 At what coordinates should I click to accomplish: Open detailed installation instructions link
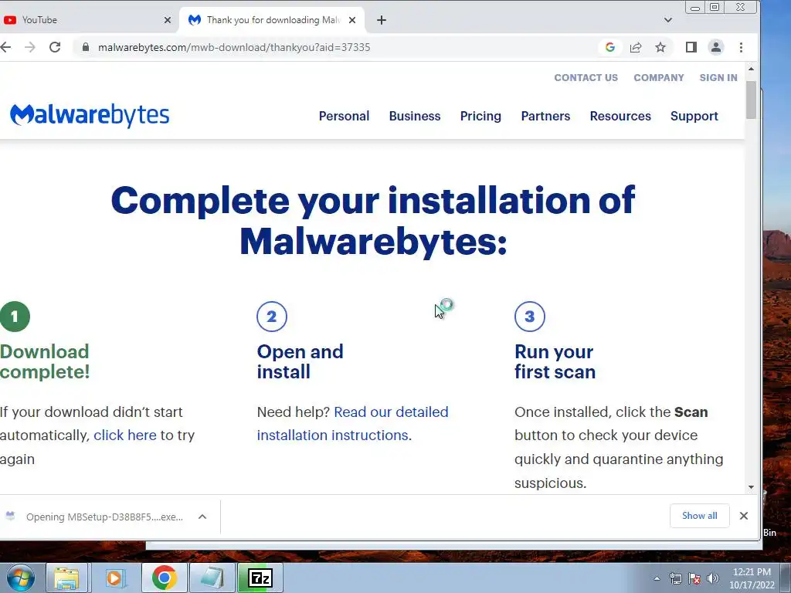[x=352, y=424]
